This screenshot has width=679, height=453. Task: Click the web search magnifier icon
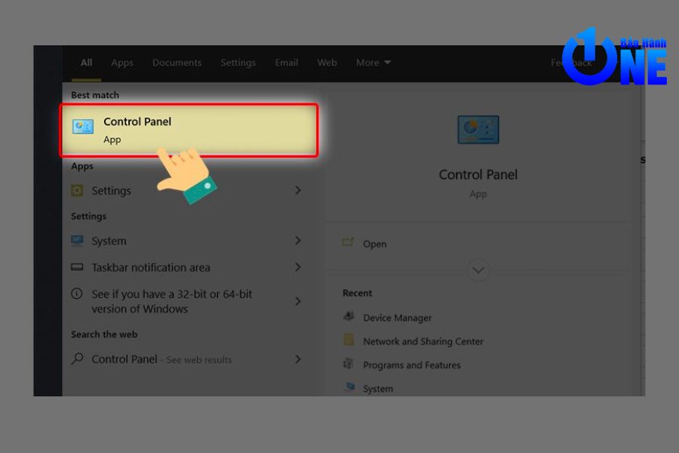pos(77,359)
